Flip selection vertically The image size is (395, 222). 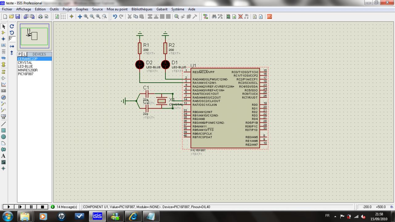[12, 53]
